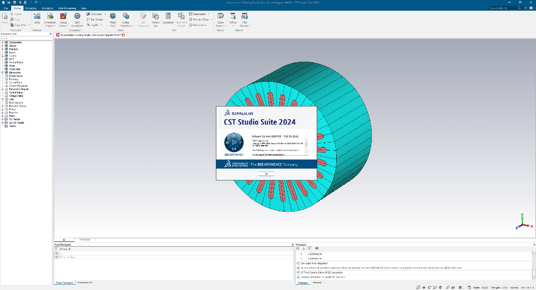Click OK in the CST Studio Suite dialog

pyautogui.click(x=266, y=174)
